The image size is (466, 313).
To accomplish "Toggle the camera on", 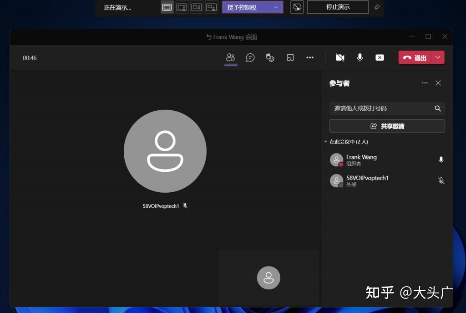I will point(340,57).
